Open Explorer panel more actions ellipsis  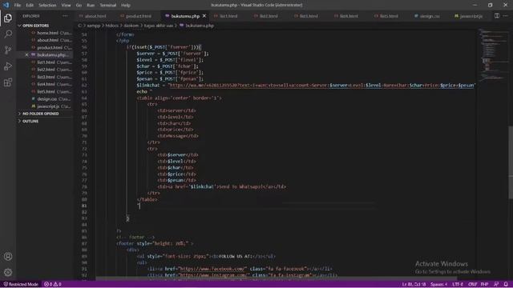click(65, 16)
